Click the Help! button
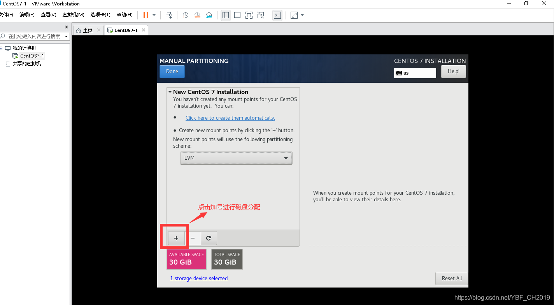 [x=453, y=71]
